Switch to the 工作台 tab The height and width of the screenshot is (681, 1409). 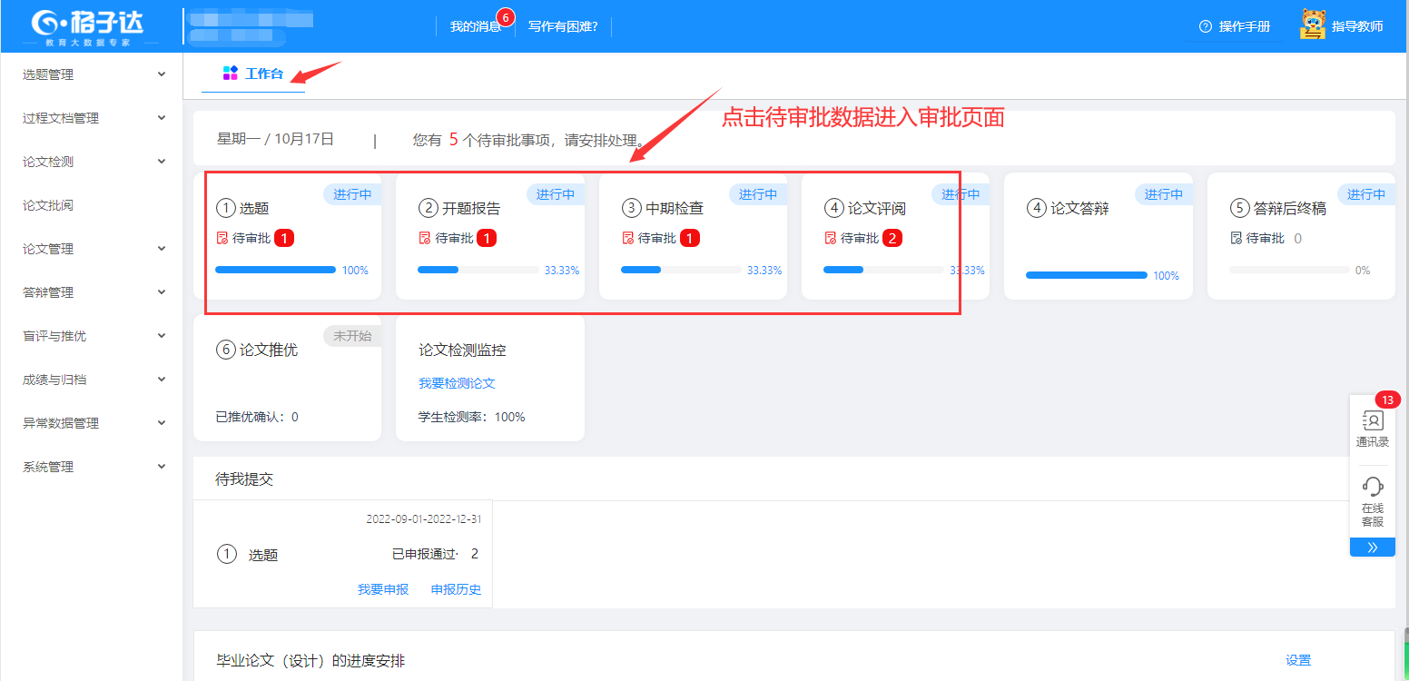[x=263, y=74]
